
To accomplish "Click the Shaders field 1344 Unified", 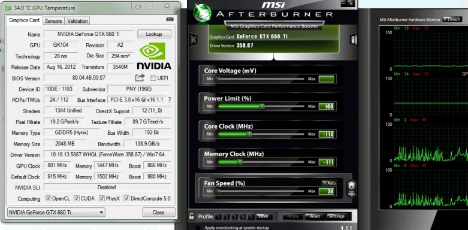I will (x=68, y=111).
